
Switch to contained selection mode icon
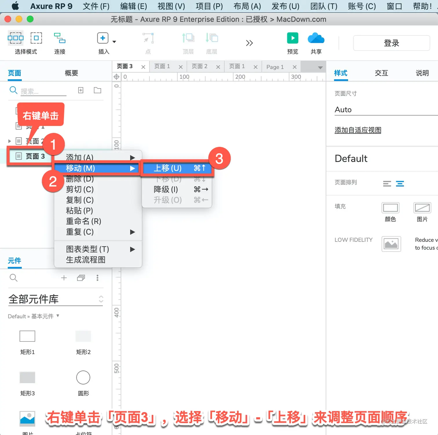coord(36,38)
